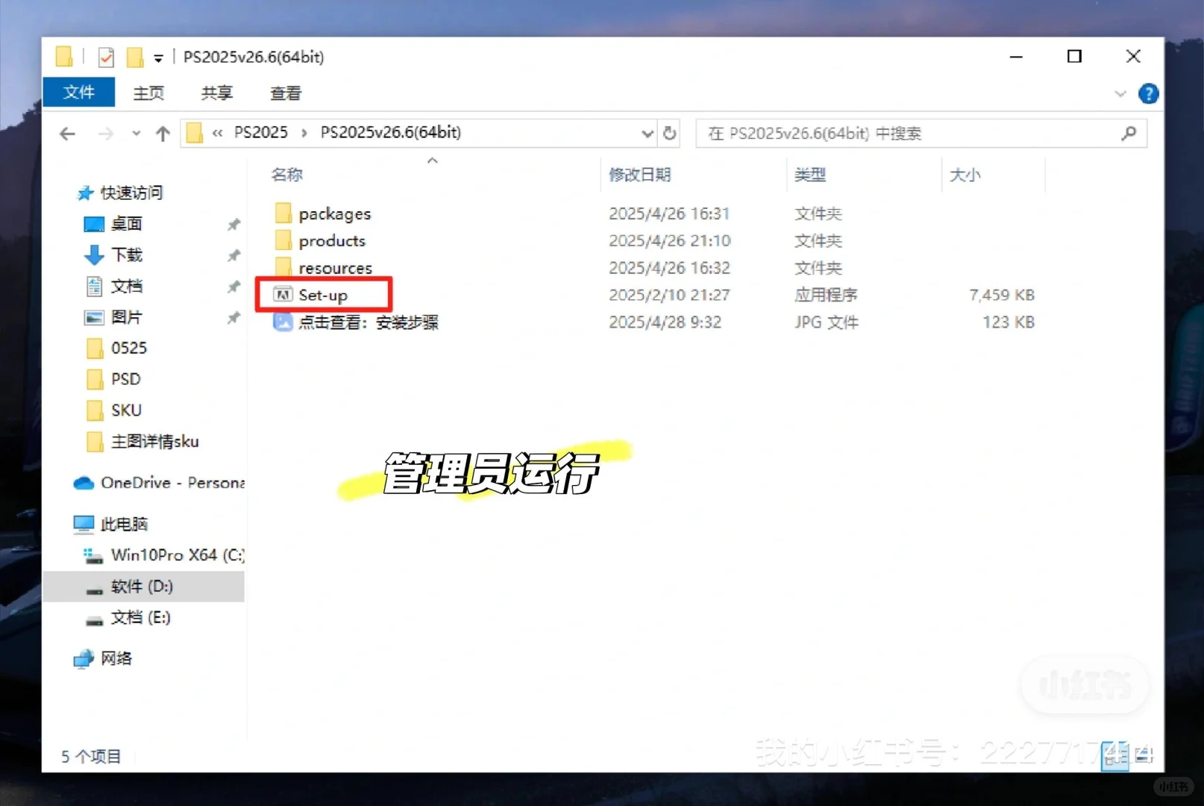Navigate back with the back arrow
The width and height of the screenshot is (1204, 806).
(67, 133)
